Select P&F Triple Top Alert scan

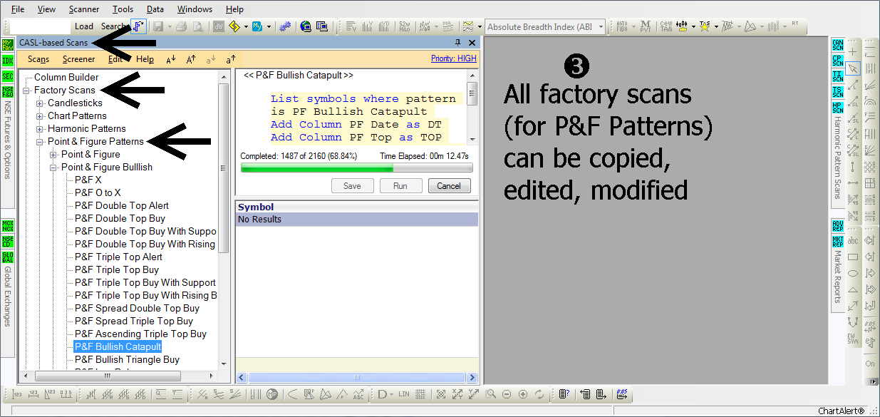pos(118,257)
